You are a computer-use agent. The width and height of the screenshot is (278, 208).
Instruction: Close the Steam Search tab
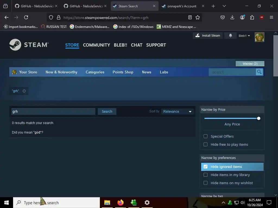[x=154, y=6]
